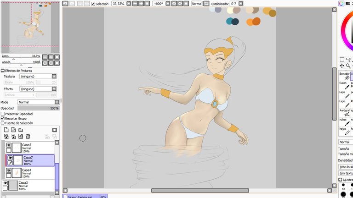Open the Efecto dropdown

click(38, 89)
